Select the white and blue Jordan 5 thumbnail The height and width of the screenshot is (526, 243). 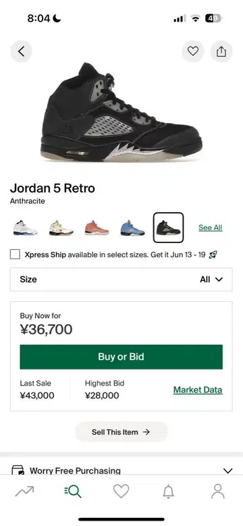point(26,228)
